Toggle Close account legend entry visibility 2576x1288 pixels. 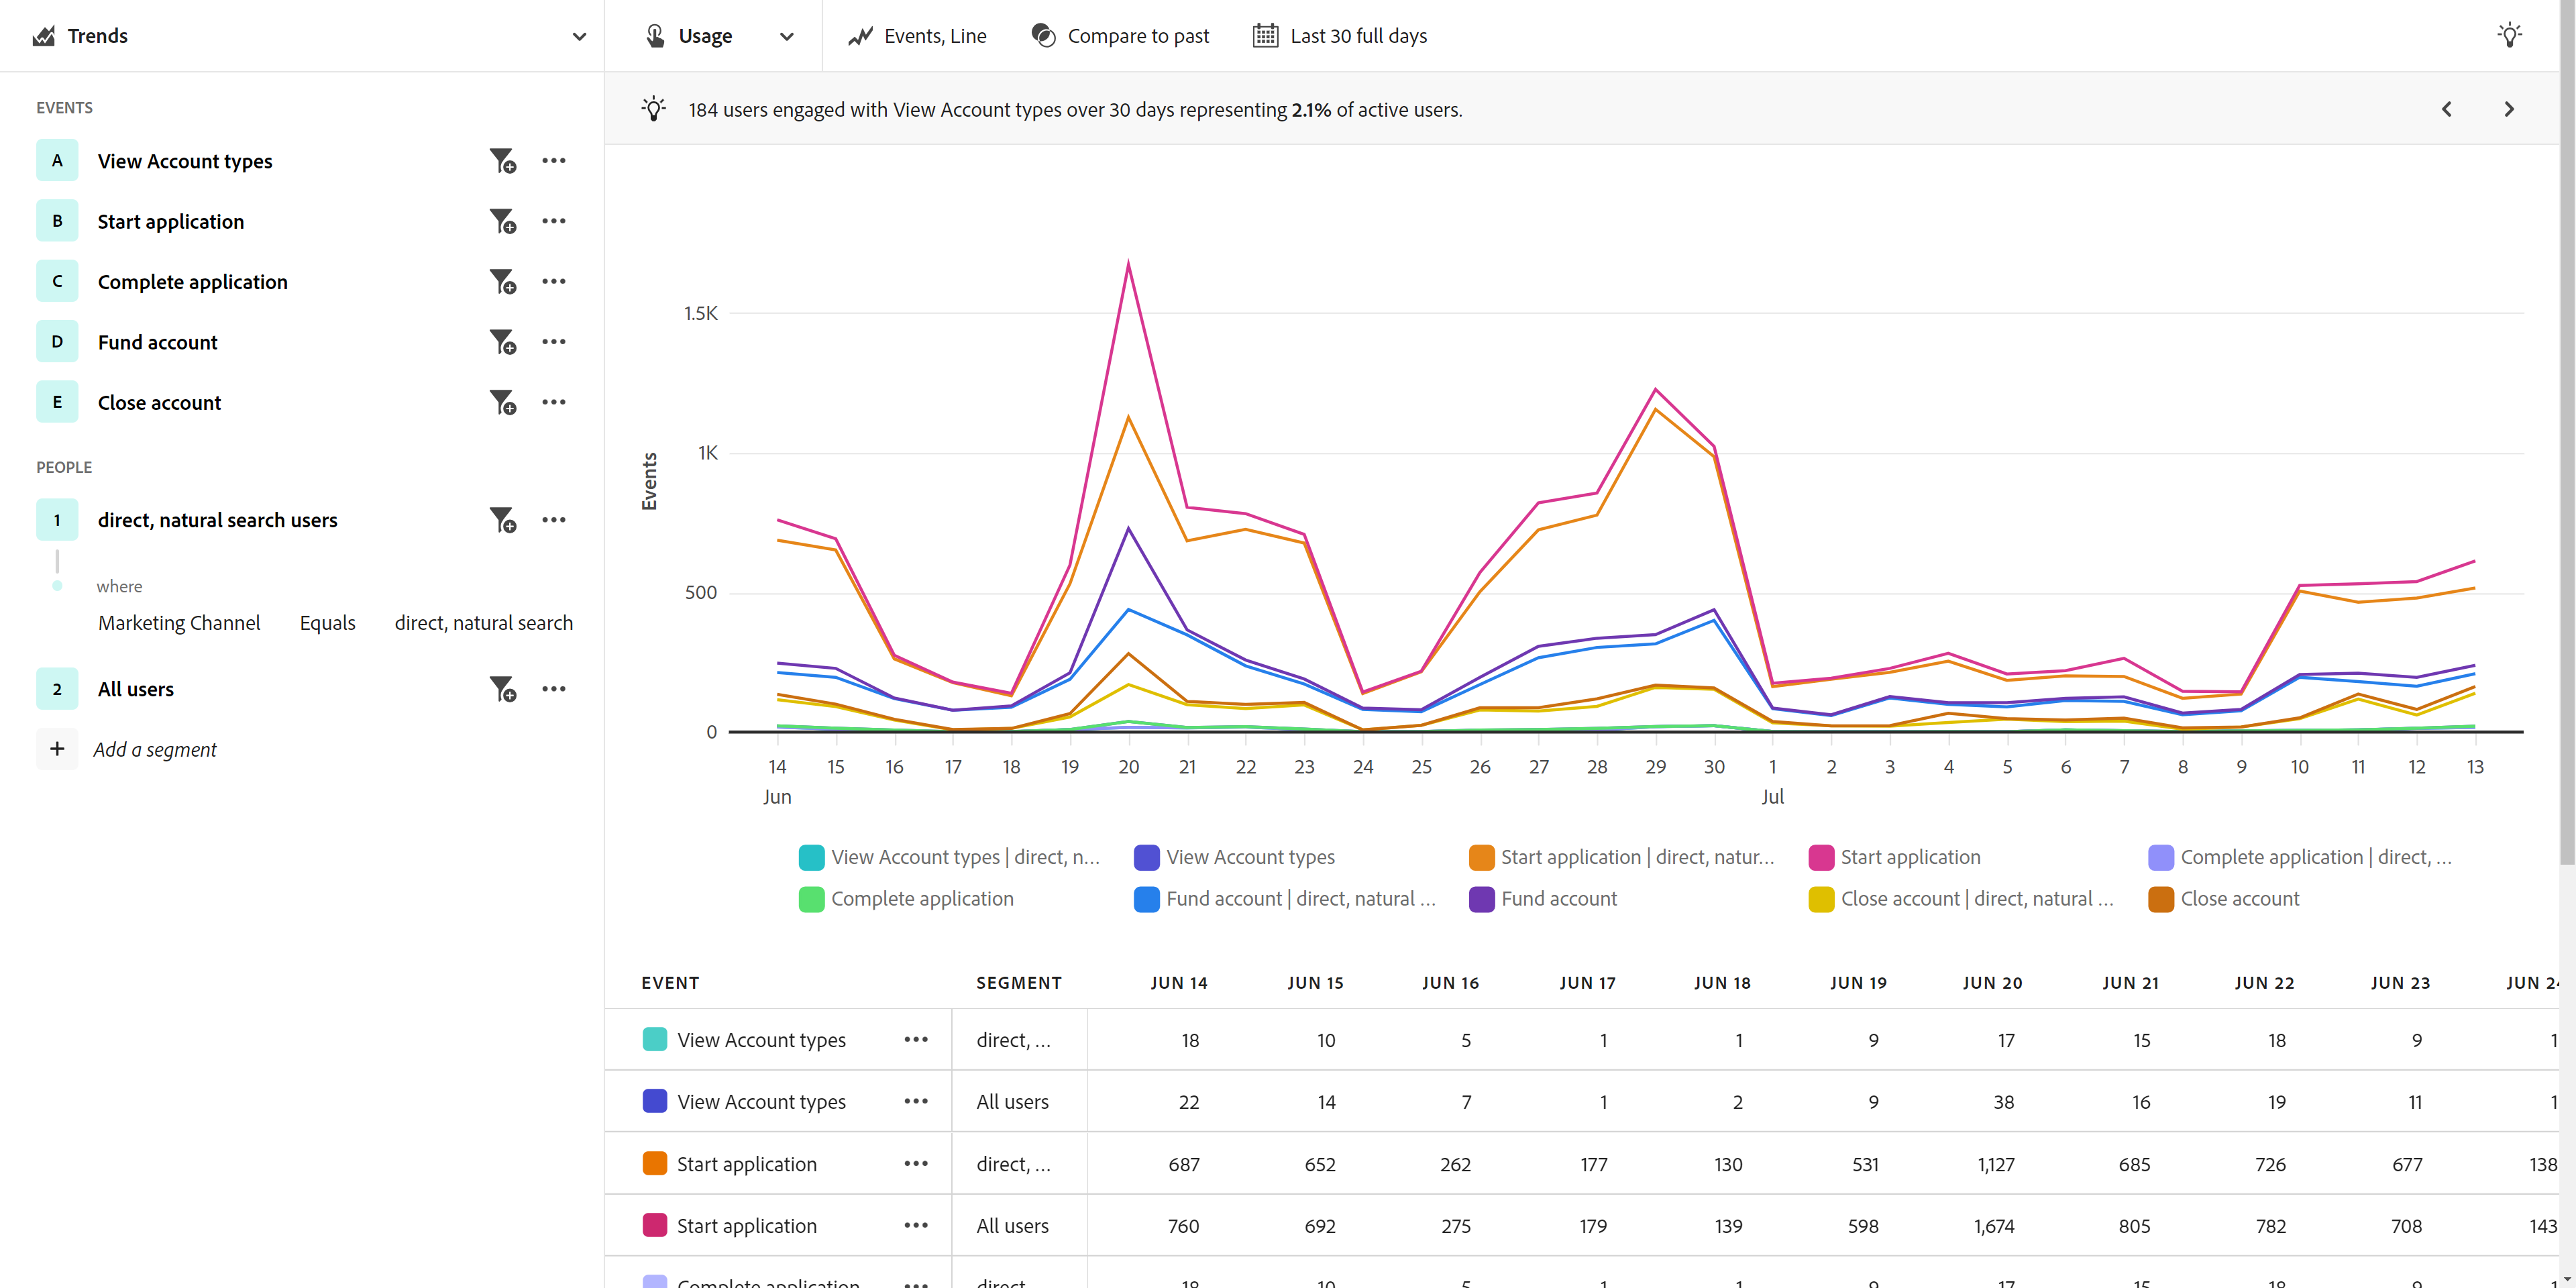click(2239, 899)
